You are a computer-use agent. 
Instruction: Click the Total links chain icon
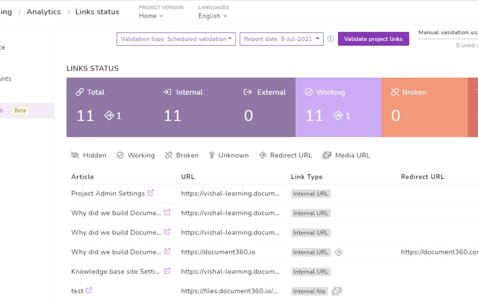pos(80,92)
